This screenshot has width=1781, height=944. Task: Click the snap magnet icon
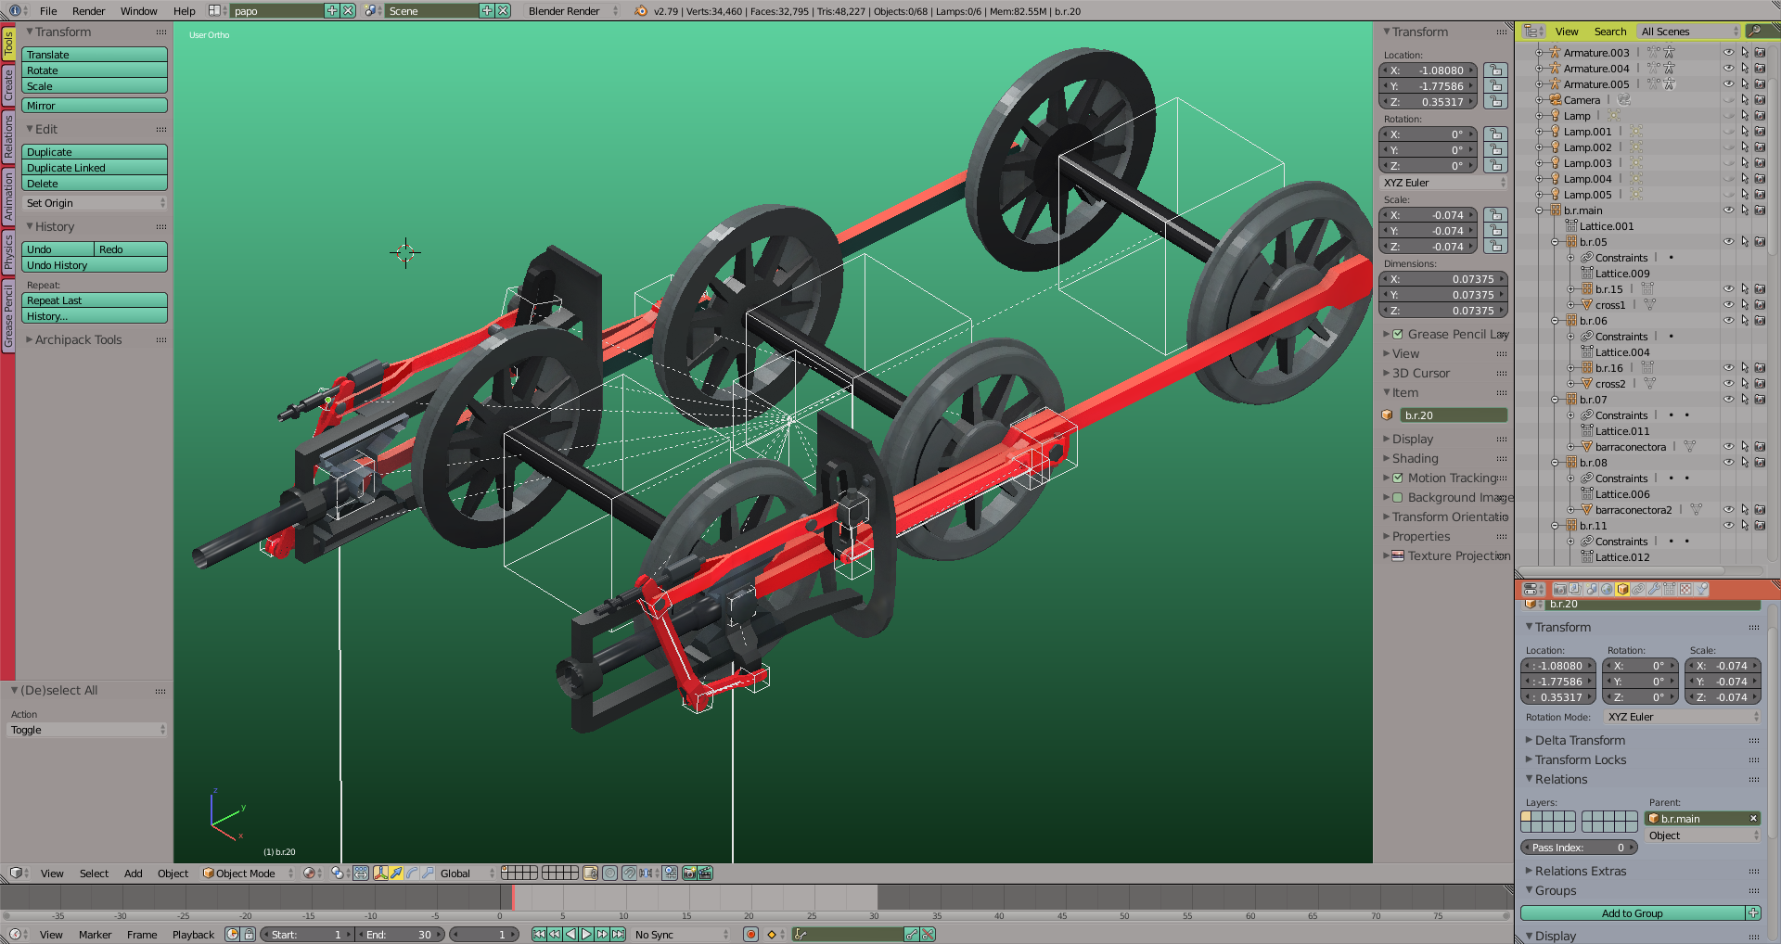628,873
